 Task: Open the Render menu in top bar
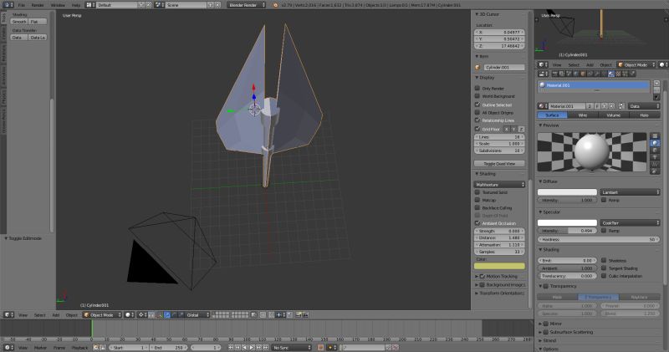point(38,5)
